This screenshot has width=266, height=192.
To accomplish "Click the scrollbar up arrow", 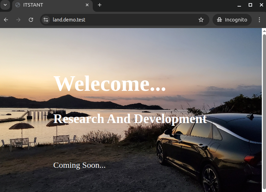I will pos(264,30).
